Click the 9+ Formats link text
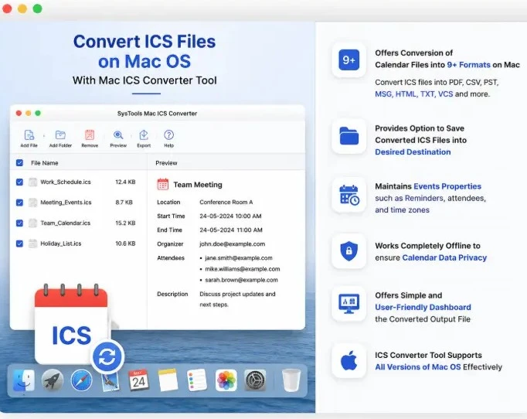Screen dimensions: 527x419 (468, 65)
